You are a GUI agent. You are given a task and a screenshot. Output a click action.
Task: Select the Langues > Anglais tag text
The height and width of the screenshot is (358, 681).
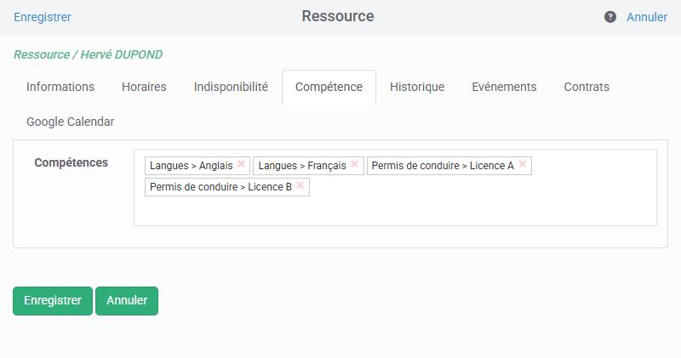point(191,166)
